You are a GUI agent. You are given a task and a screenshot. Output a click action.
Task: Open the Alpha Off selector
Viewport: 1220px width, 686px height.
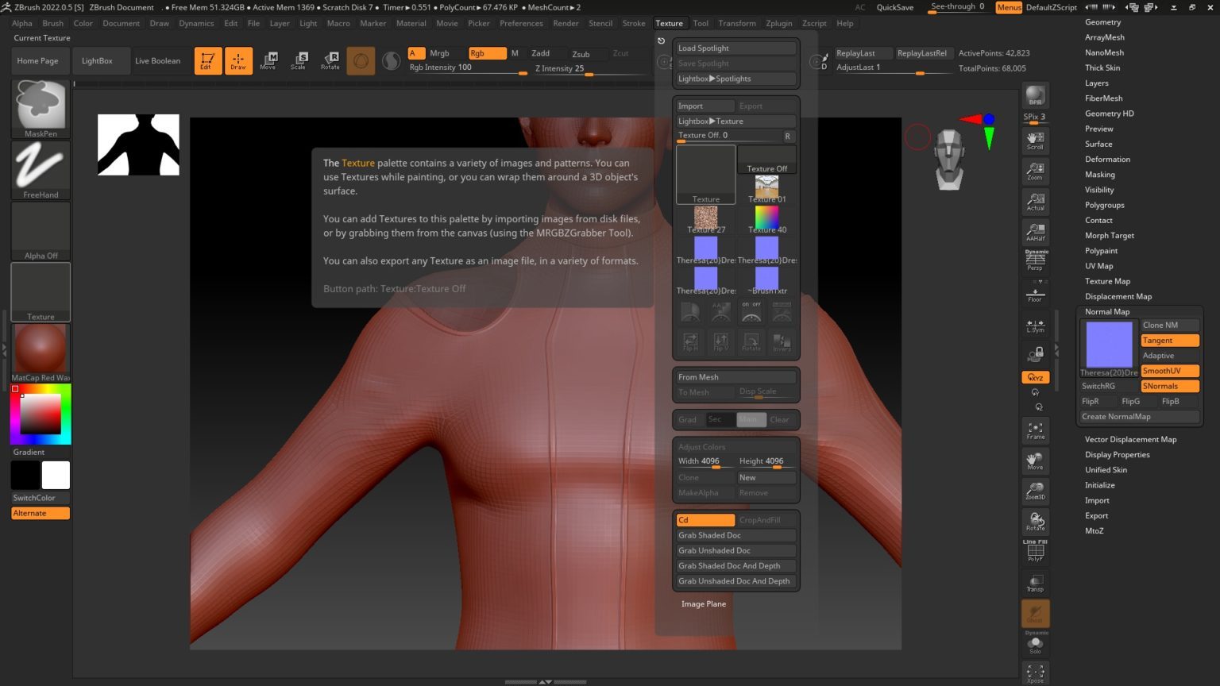pos(41,230)
